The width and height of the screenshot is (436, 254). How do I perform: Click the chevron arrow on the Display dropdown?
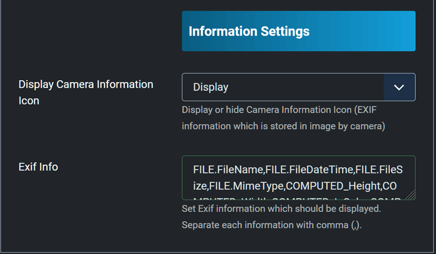click(x=399, y=87)
